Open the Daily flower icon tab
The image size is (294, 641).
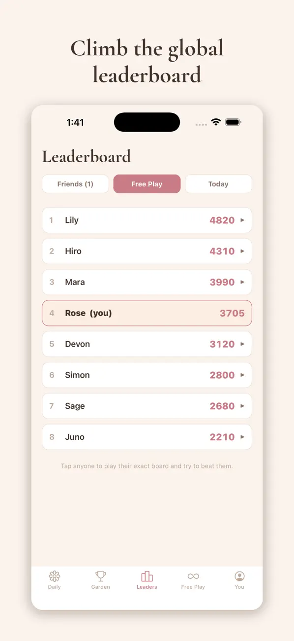pyautogui.click(x=55, y=576)
